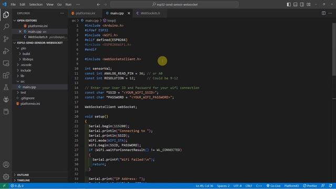
Task: Expand the Timeline section
Action: [23, 181]
